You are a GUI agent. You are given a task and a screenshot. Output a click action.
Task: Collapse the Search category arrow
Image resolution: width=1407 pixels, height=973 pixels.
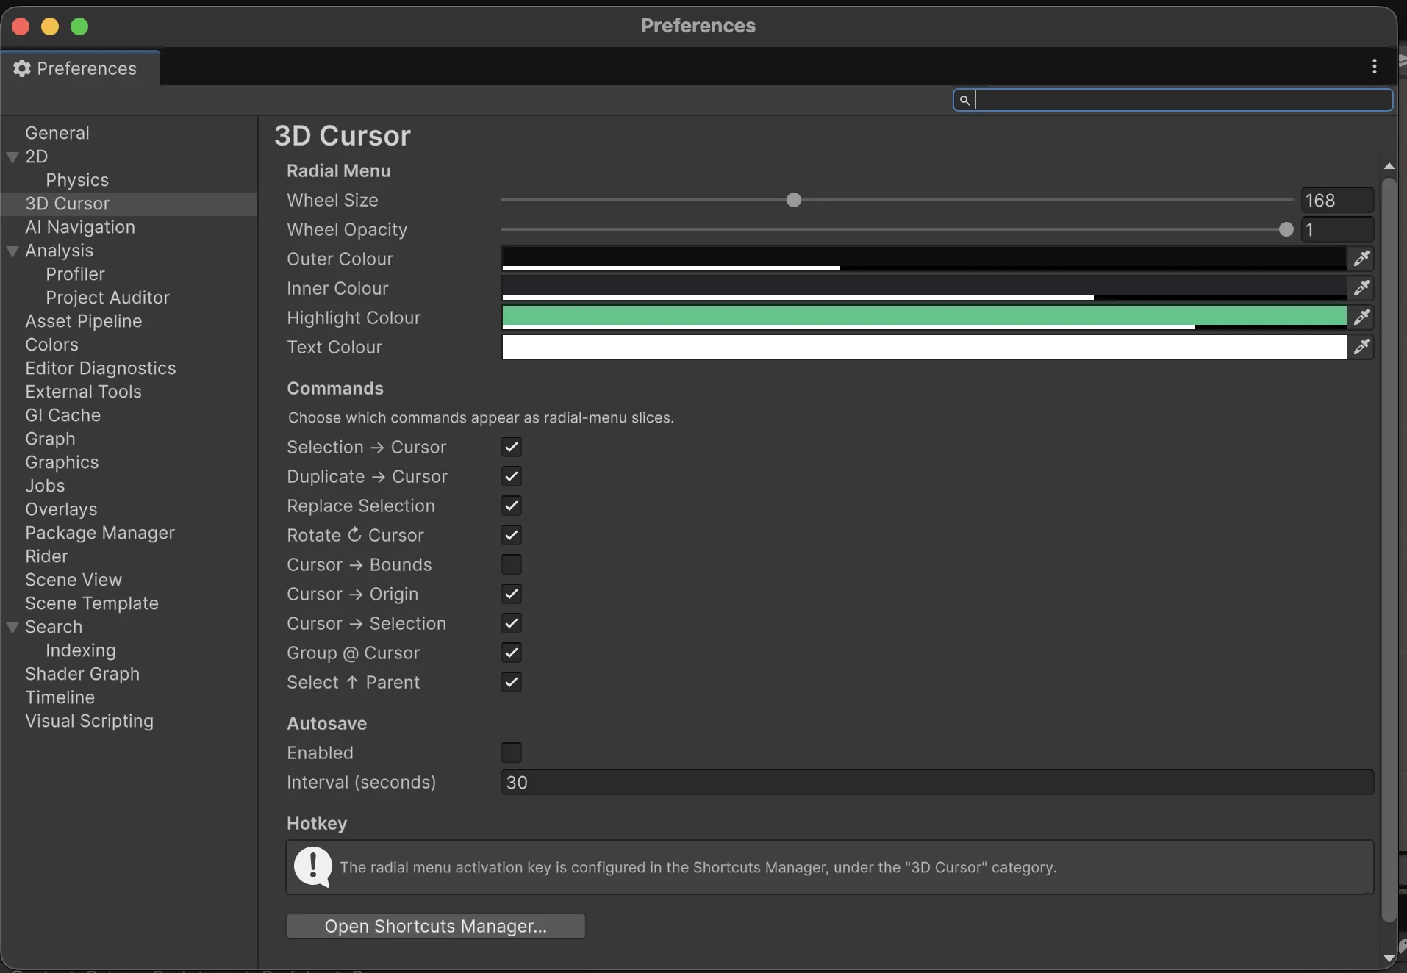[x=12, y=627]
